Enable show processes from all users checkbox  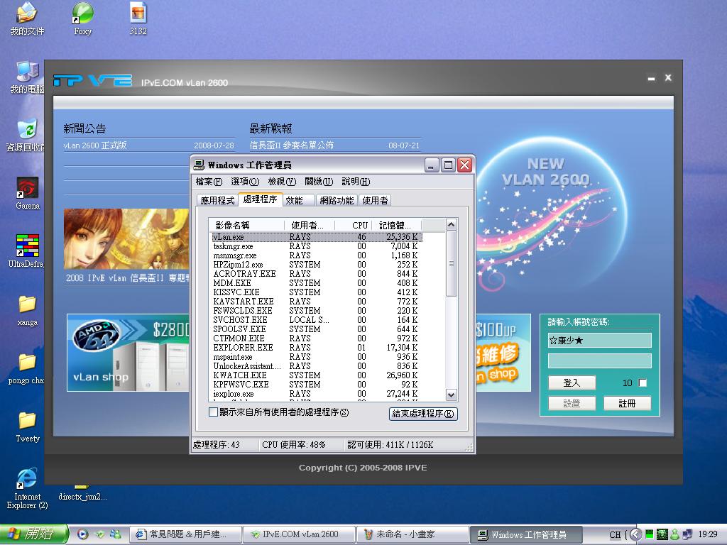click(x=214, y=412)
